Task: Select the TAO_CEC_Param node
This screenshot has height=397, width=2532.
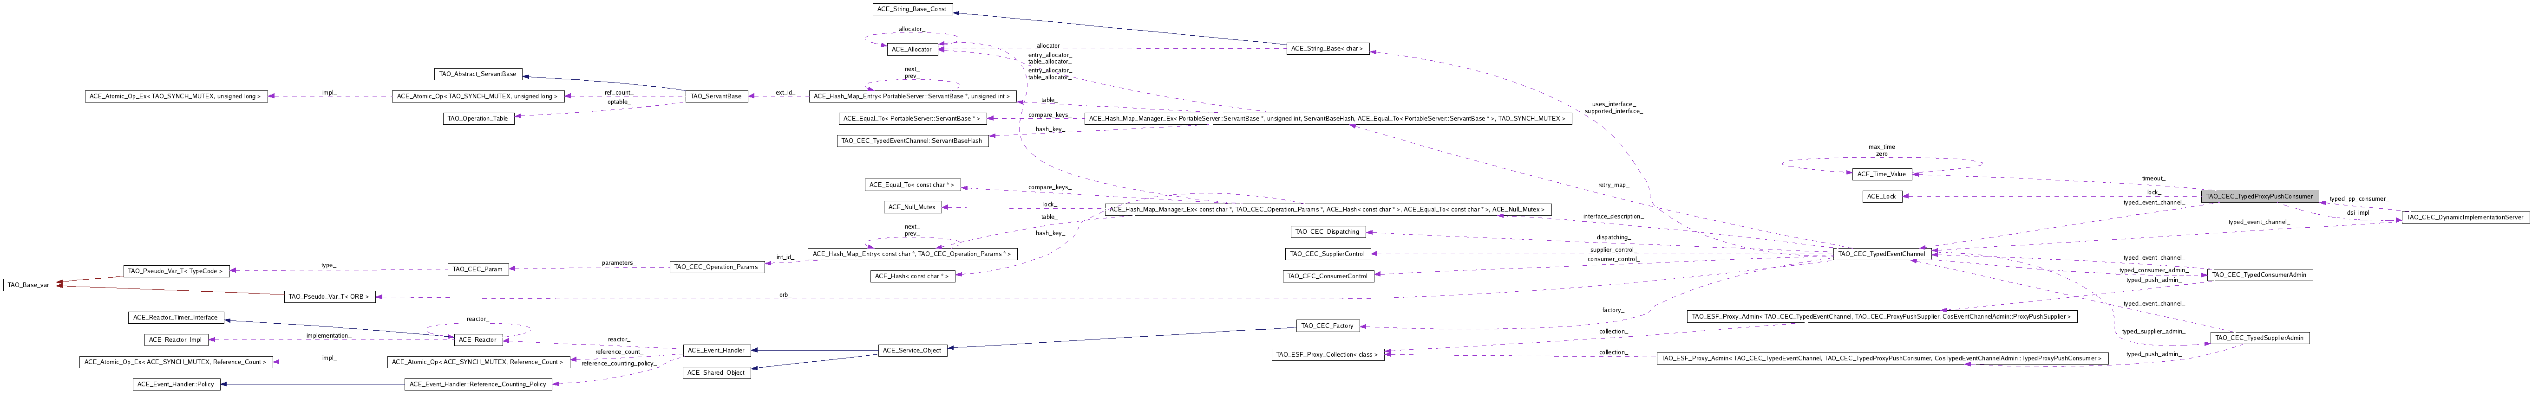Action: [479, 269]
